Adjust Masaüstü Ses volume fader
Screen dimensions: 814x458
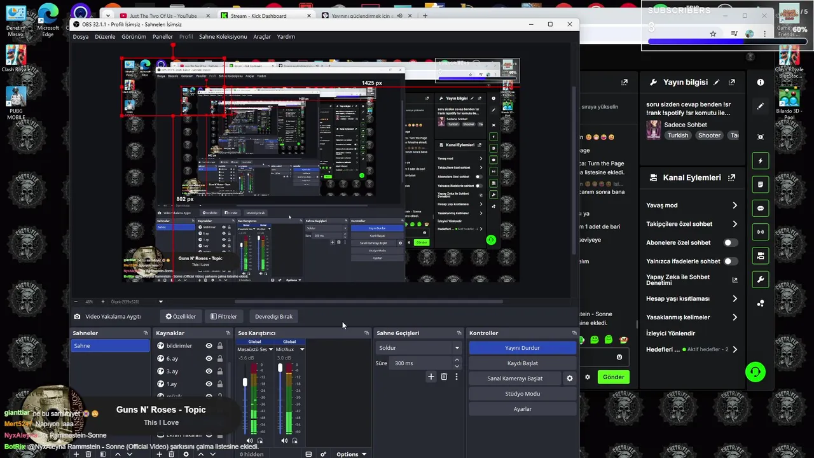245,382
